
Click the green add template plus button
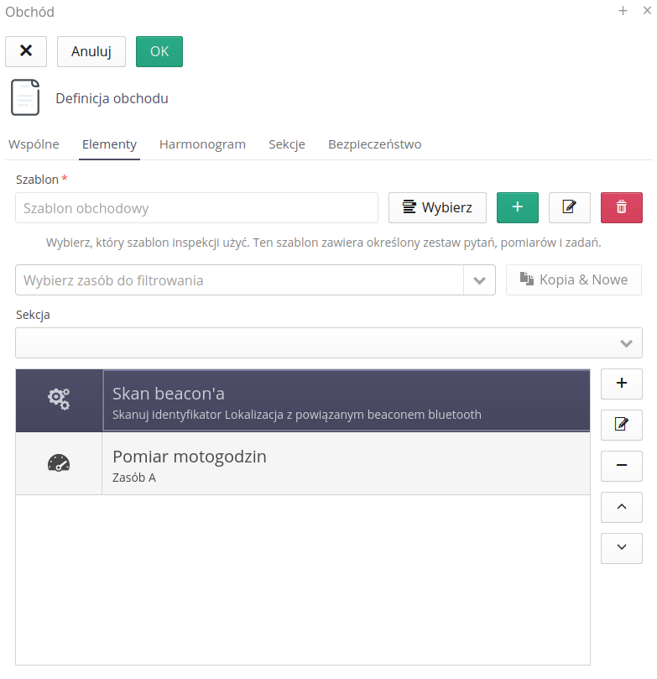(x=518, y=207)
